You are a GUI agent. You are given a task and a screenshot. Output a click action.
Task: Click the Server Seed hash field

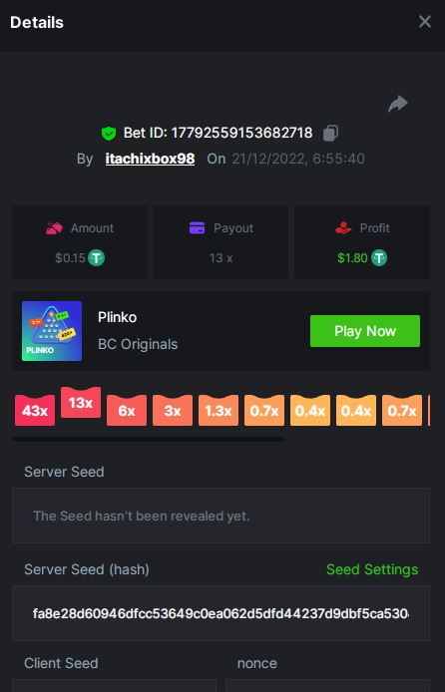point(221,613)
